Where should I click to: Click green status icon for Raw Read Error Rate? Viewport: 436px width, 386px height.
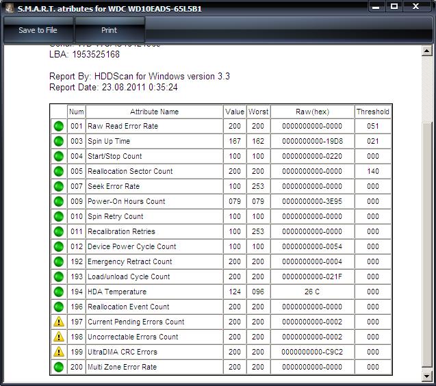point(58,126)
